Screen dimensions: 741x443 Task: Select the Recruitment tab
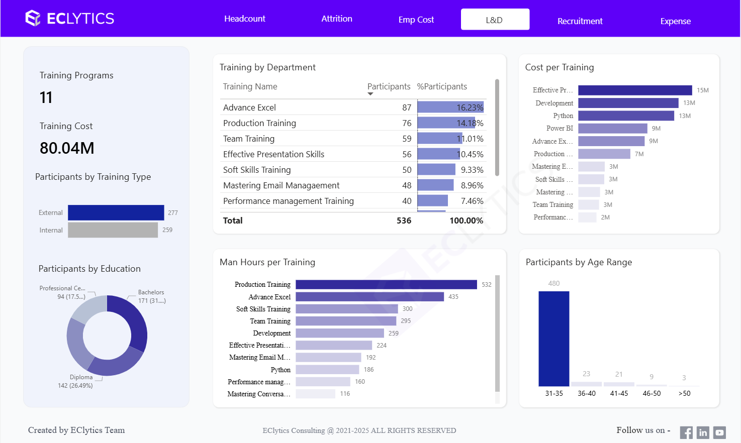tap(580, 21)
